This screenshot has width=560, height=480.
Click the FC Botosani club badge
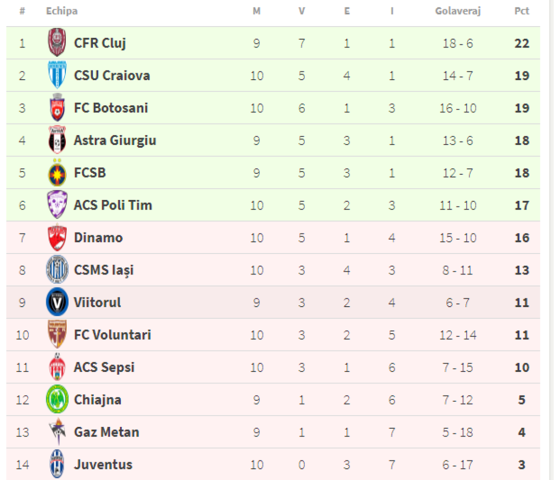pyautogui.click(x=57, y=108)
